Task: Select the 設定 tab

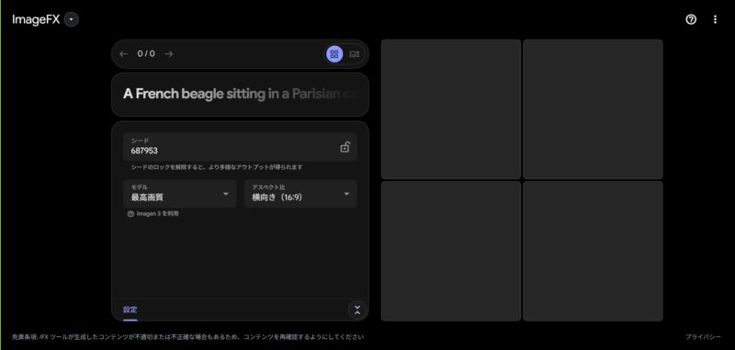Action: pyautogui.click(x=130, y=310)
